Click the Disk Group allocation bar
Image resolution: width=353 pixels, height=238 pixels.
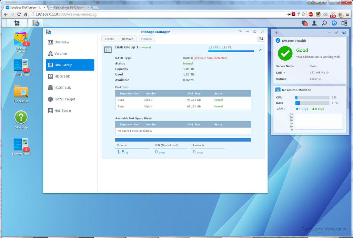pos(183,140)
